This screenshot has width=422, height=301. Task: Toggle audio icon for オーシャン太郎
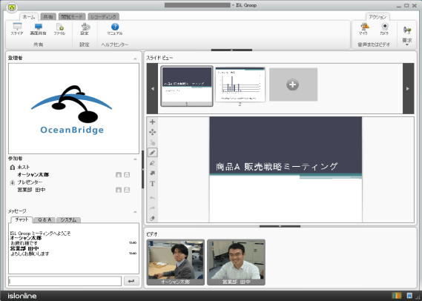click(119, 175)
